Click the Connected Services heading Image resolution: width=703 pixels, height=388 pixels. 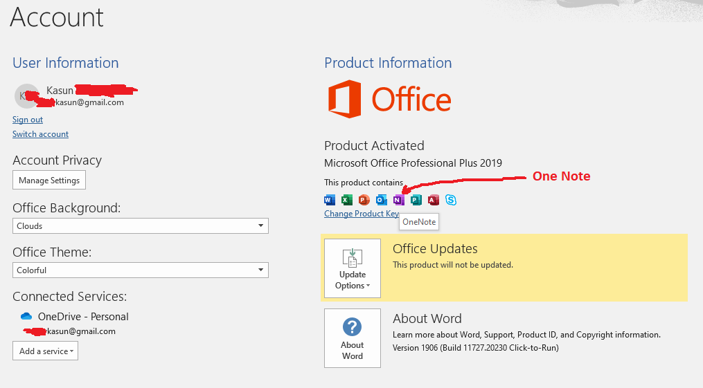click(x=69, y=296)
